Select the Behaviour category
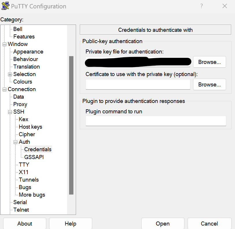235x229 pixels. [26, 59]
